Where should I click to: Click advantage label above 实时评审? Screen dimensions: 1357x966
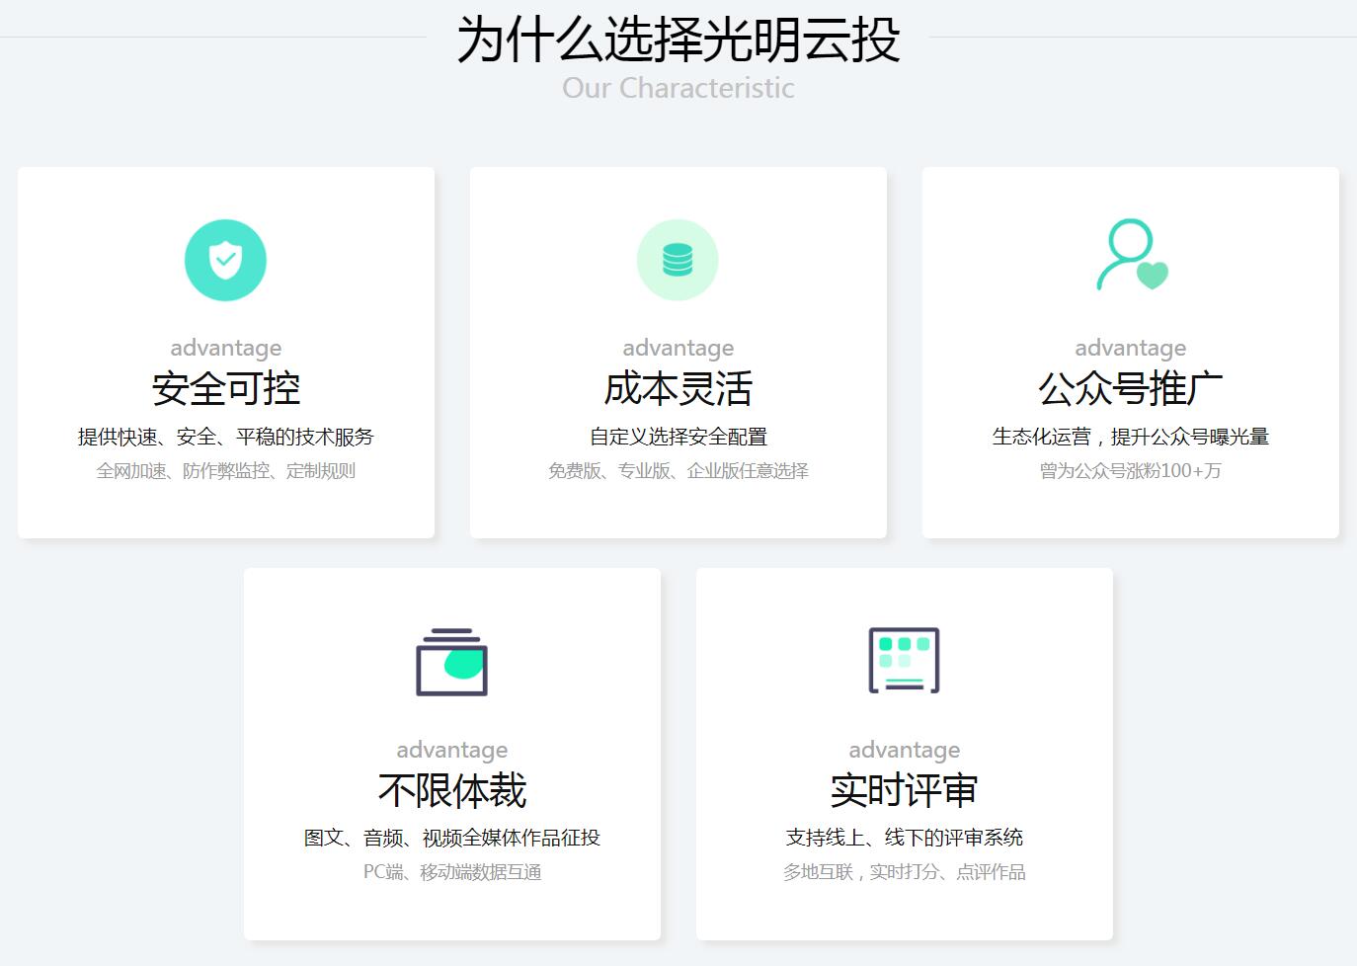tap(905, 750)
